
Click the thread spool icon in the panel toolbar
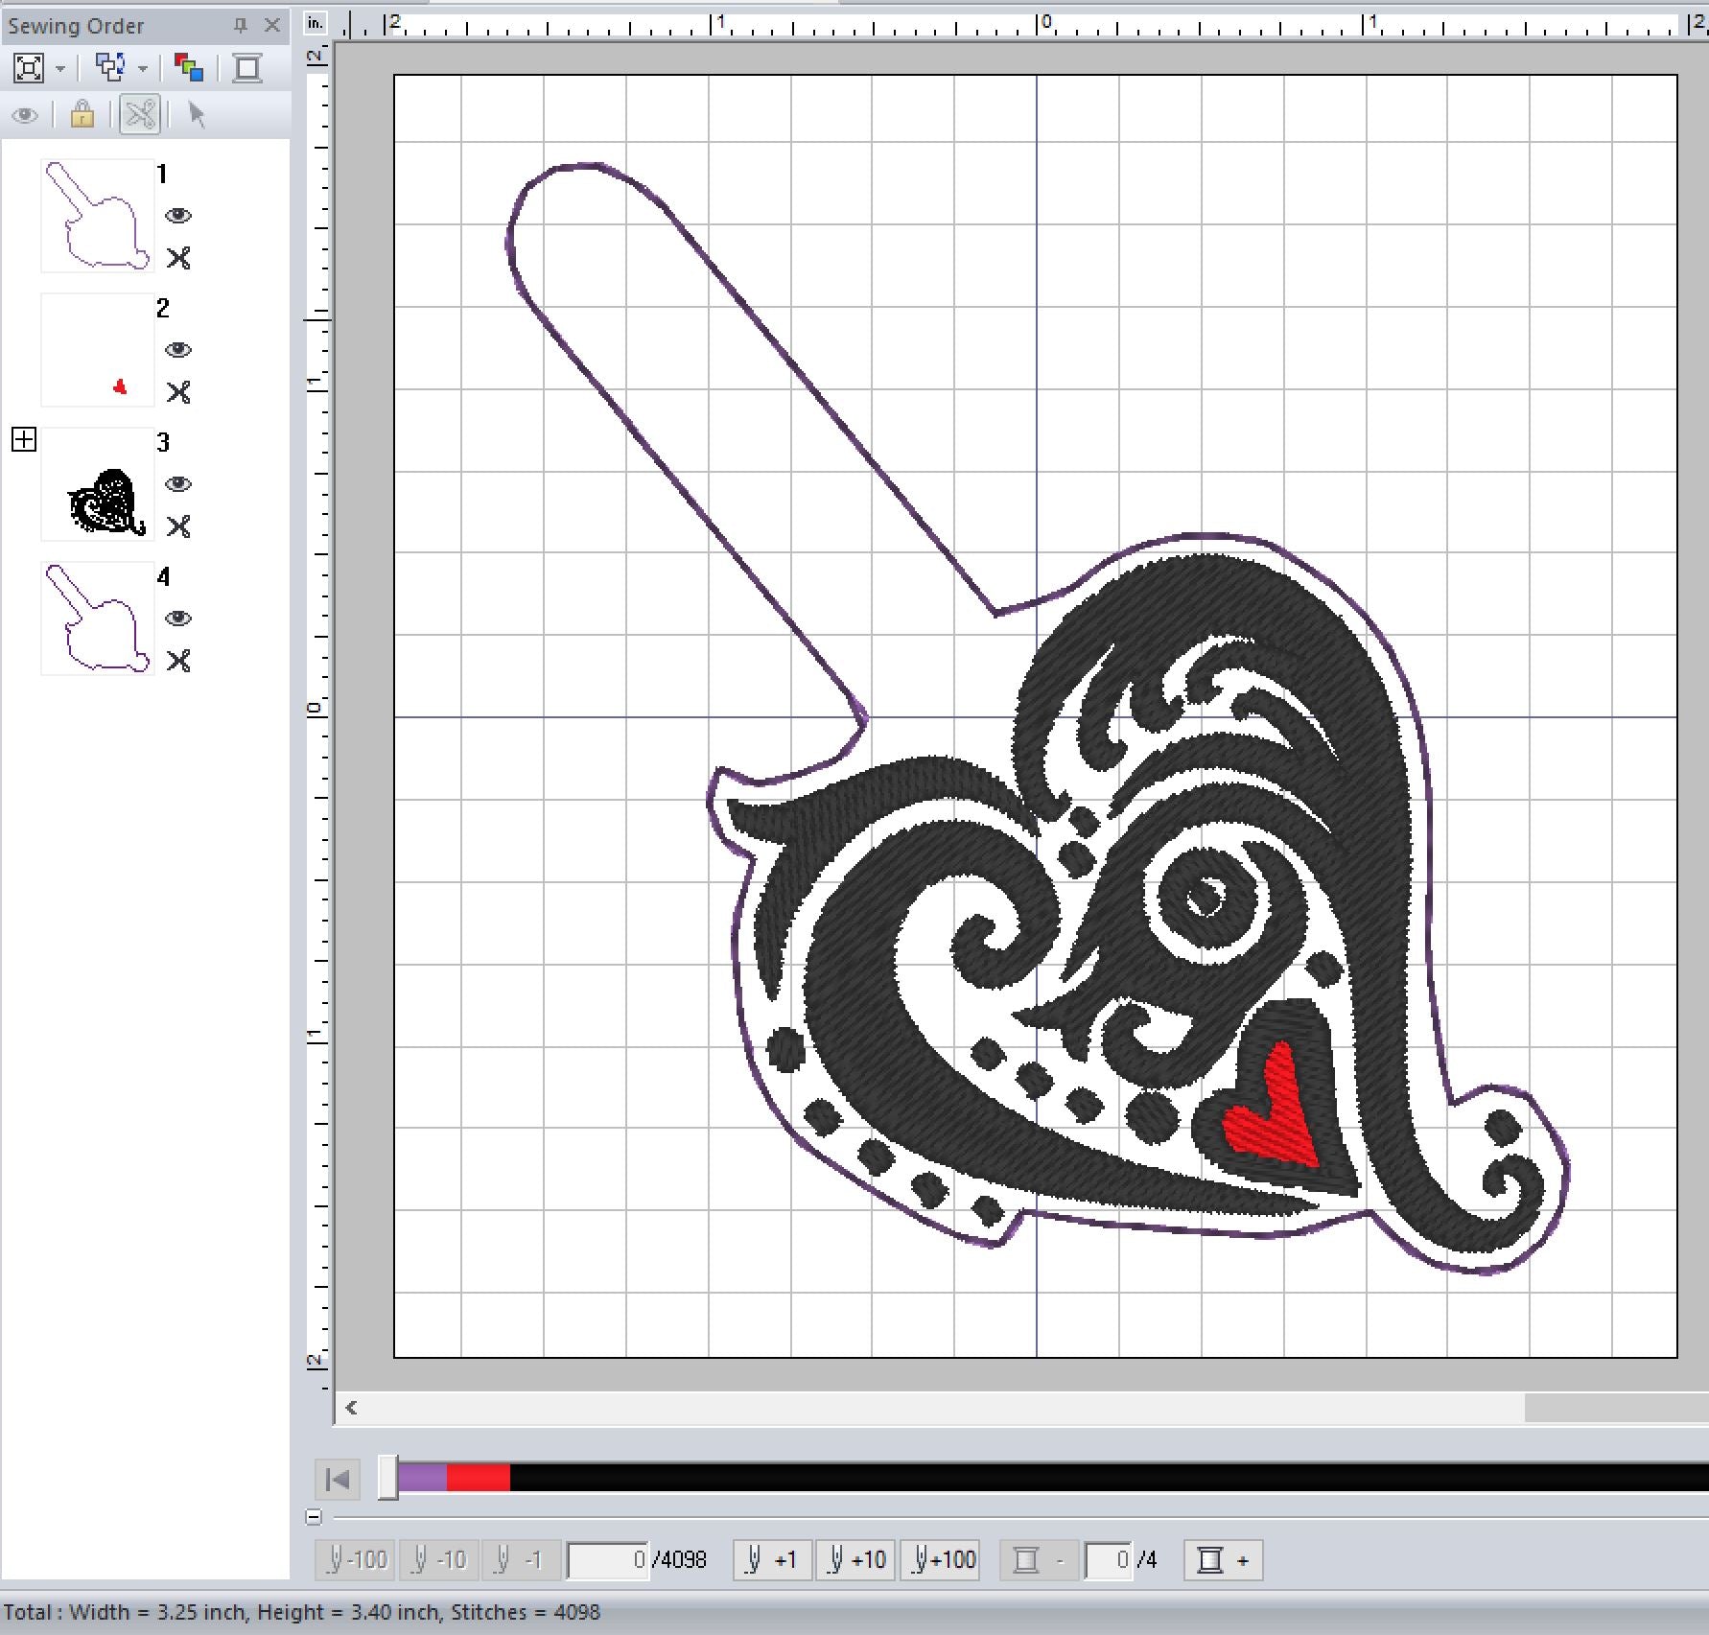tap(247, 68)
